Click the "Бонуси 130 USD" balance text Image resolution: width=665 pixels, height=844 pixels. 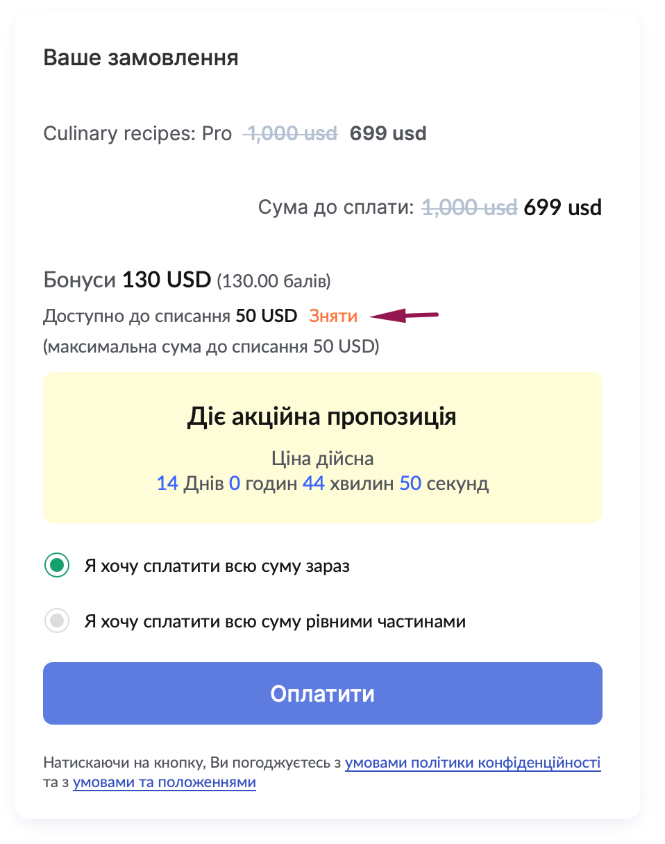point(127,280)
